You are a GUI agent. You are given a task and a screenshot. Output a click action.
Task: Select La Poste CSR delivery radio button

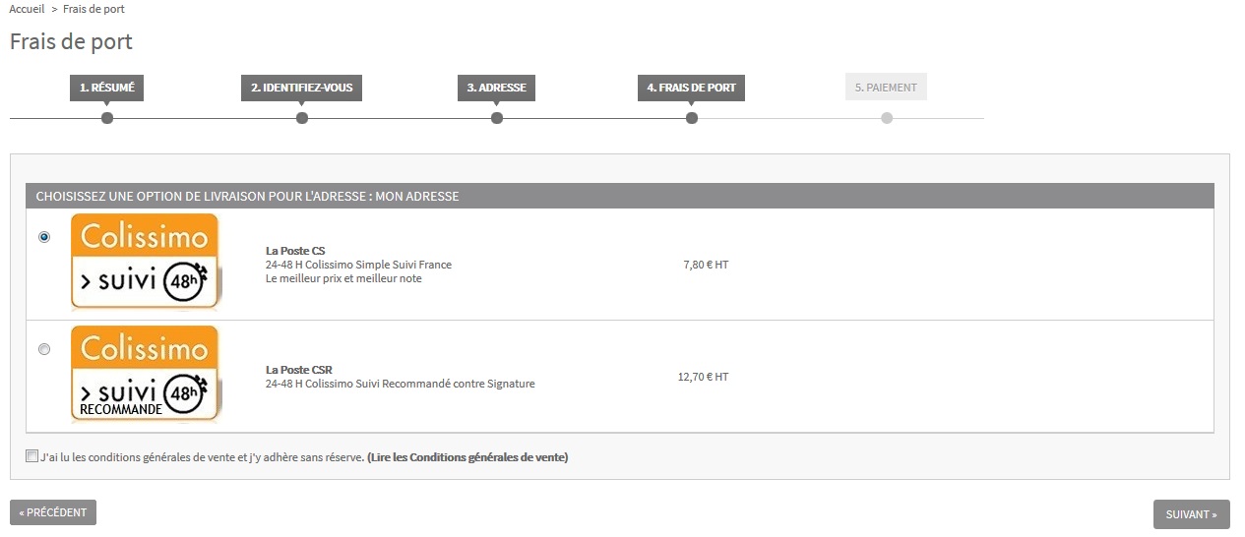[x=44, y=349]
